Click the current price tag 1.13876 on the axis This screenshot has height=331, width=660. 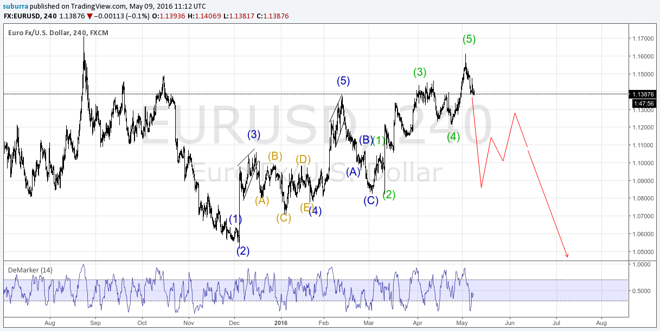[x=643, y=94]
